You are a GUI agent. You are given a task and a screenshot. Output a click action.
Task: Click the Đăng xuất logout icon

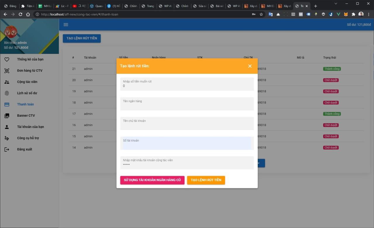pyautogui.click(x=7, y=149)
